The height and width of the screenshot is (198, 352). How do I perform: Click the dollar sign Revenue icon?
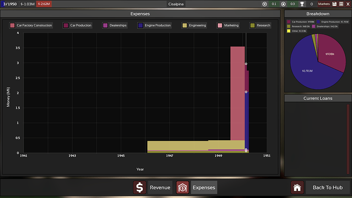139,187
